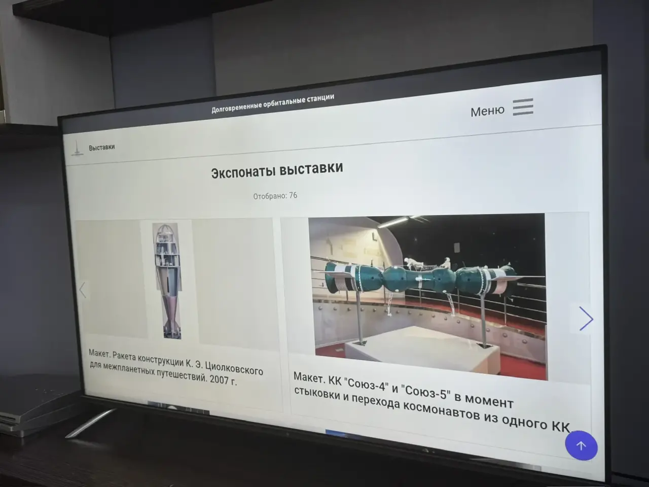
Task: Open partially visible thumbnail below Soyuz card
Action: (x=345, y=434)
